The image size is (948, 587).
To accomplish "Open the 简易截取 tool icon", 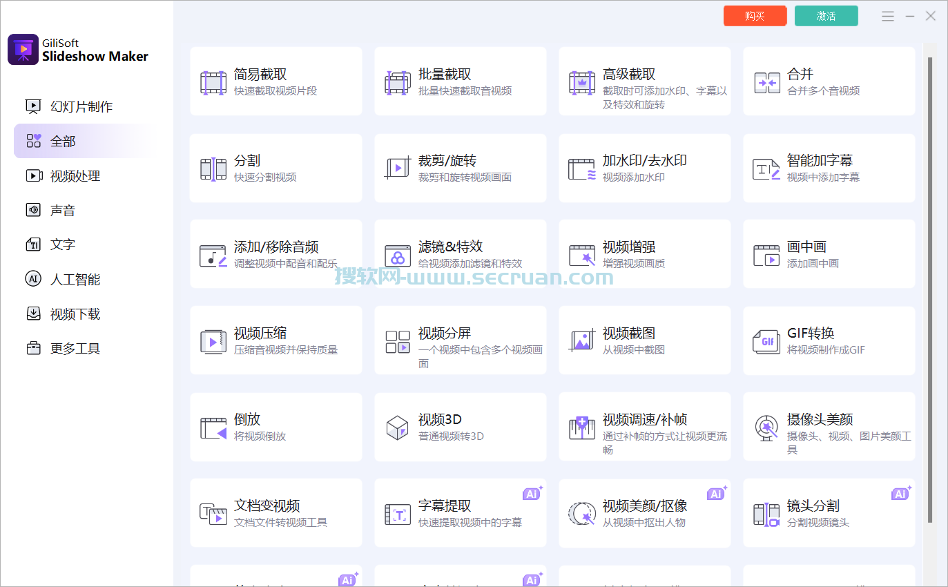I will click(213, 83).
